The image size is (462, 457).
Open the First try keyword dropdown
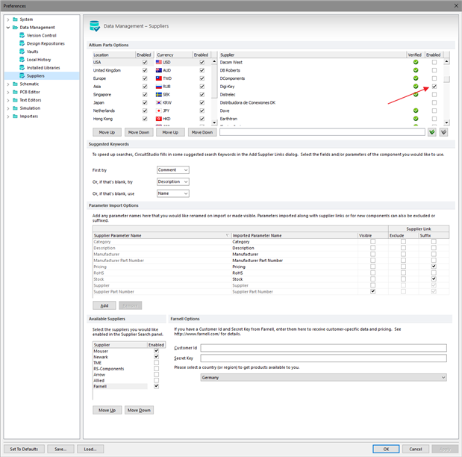(x=173, y=170)
